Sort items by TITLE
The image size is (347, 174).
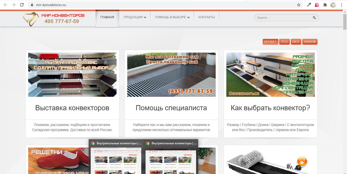(x=285, y=42)
